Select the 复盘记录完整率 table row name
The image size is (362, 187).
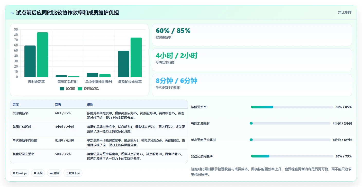23,154
